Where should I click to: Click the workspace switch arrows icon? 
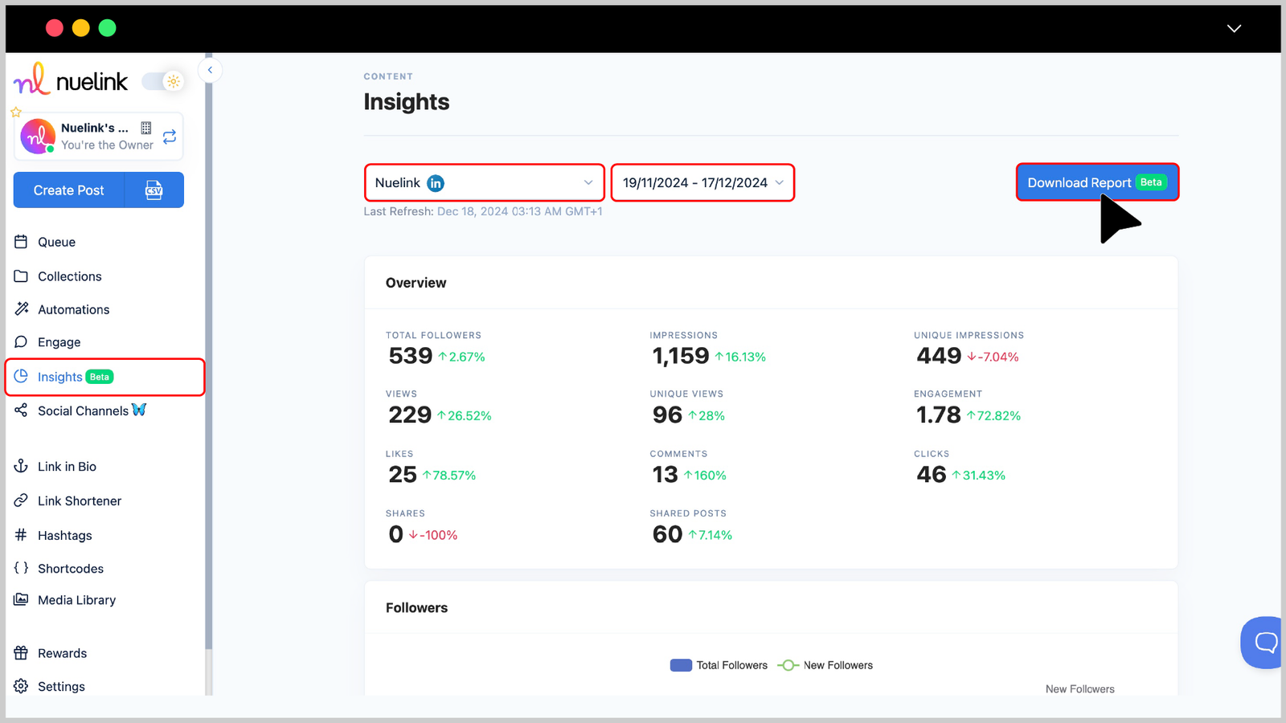pos(169,136)
